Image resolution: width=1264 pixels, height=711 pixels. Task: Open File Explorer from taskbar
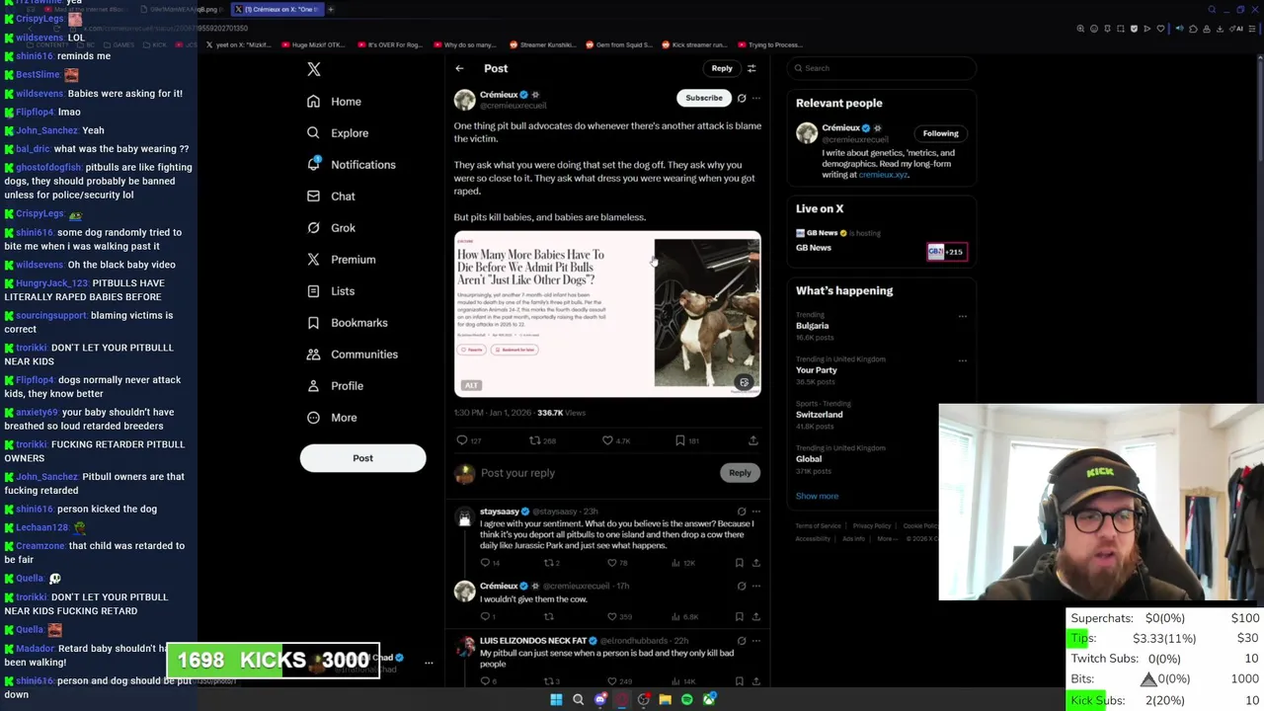click(x=665, y=700)
